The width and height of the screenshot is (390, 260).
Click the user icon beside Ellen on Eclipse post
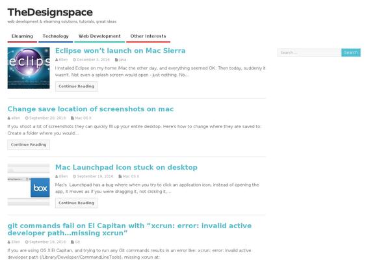pos(57,60)
